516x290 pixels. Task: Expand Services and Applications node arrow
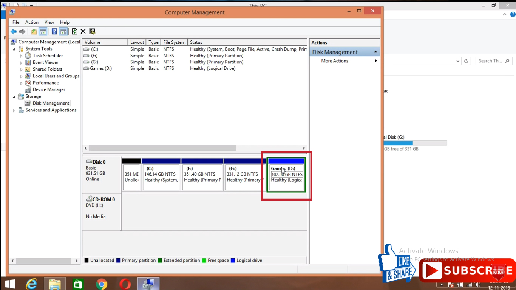(x=14, y=110)
